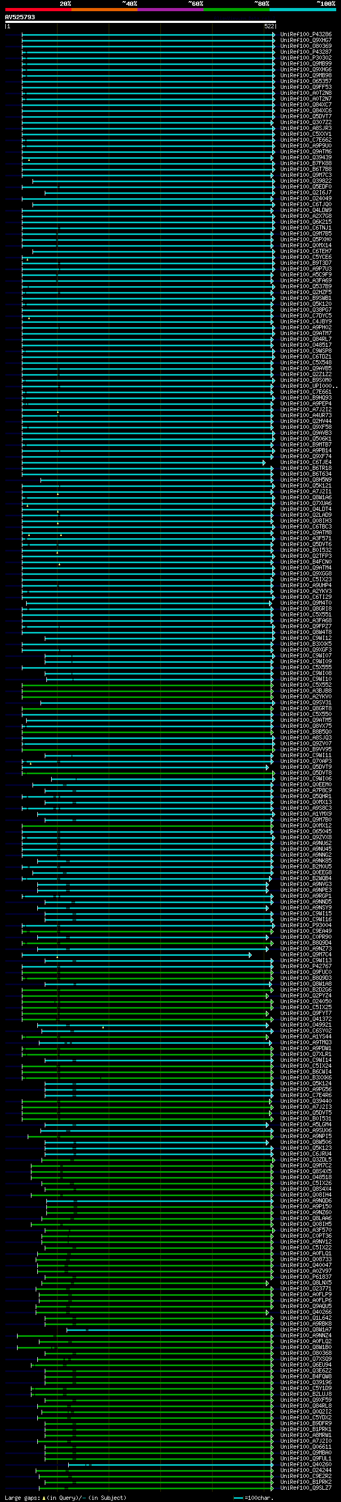
Task: Select hit UniRef100_Q39439
Action: 305,157
